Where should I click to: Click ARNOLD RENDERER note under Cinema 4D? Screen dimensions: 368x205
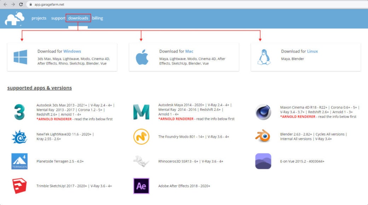click(x=318, y=117)
